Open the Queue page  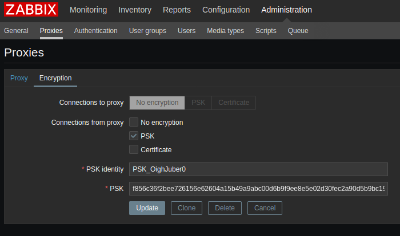click(298, 31)
